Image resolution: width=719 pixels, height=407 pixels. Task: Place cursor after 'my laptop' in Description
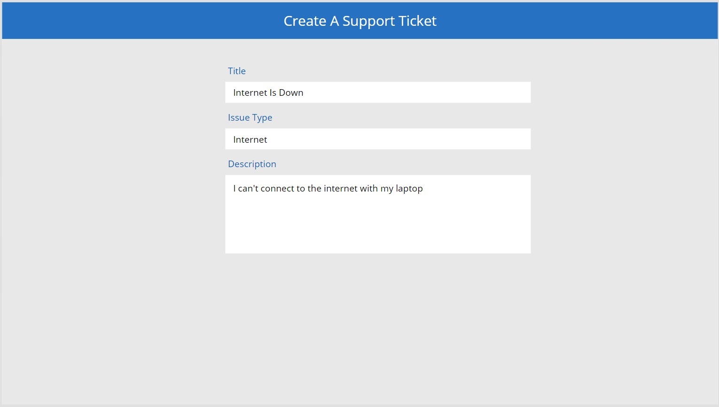423,188
